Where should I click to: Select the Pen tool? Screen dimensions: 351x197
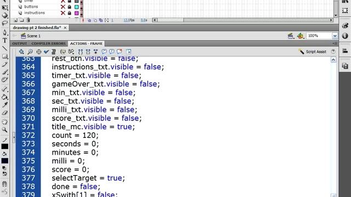point(4,32)
